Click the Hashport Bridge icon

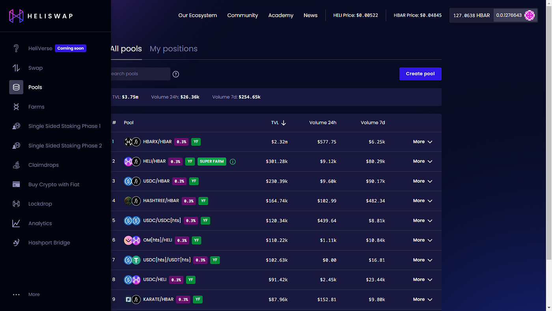coord(16,243)
